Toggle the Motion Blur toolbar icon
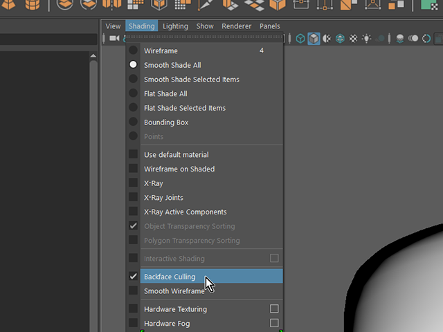 point(413,39)
